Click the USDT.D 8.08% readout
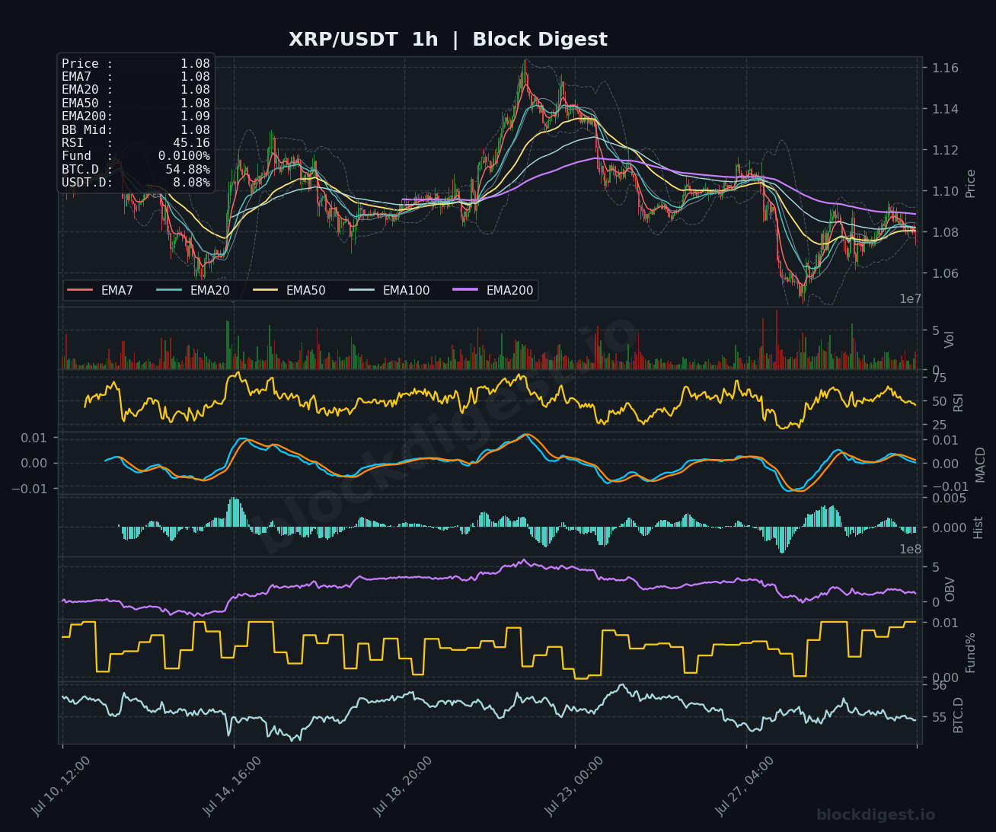 [136, 183]
